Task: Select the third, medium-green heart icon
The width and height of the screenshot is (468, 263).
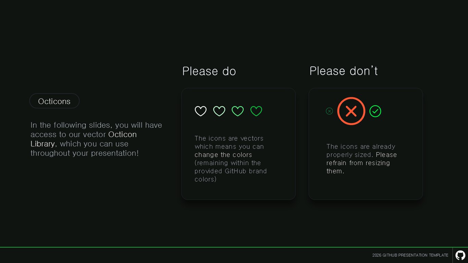Action: click(x=238, y=111)
